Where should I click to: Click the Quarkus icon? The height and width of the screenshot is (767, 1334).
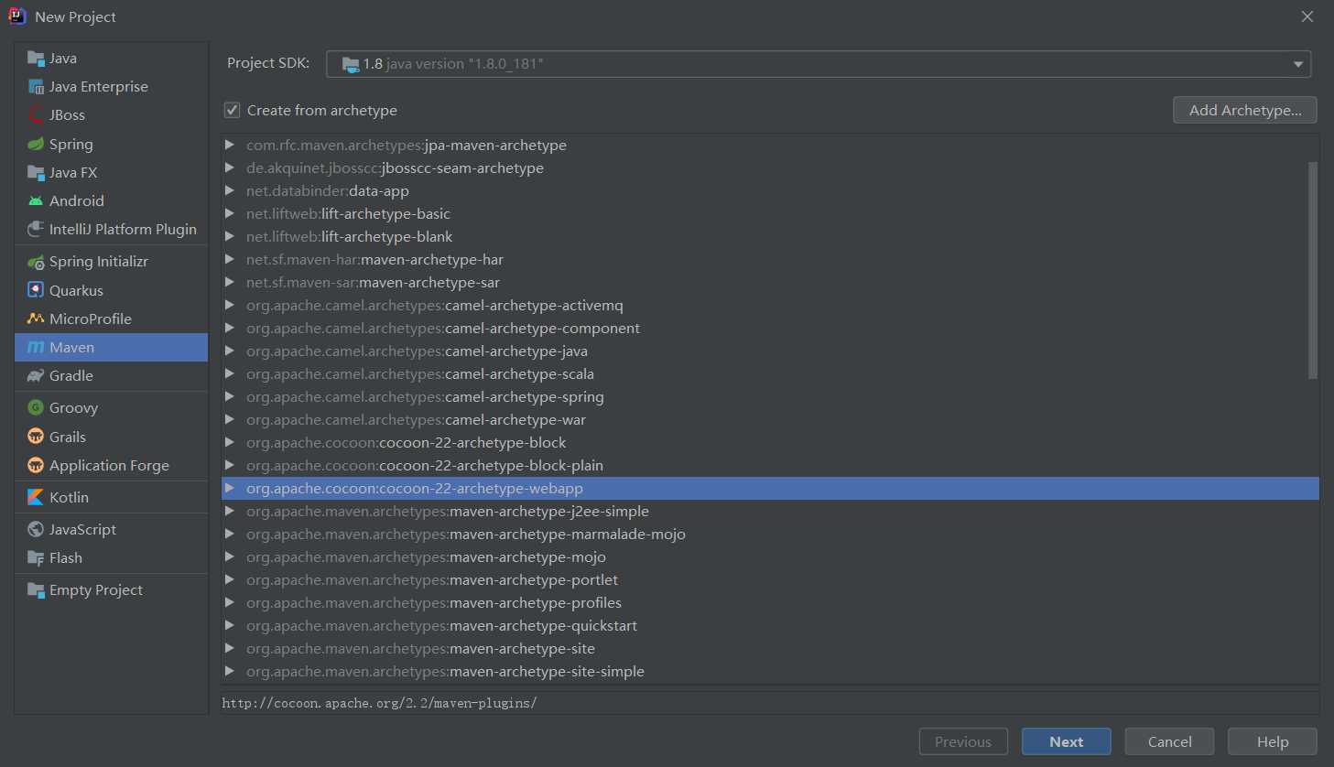36,290
